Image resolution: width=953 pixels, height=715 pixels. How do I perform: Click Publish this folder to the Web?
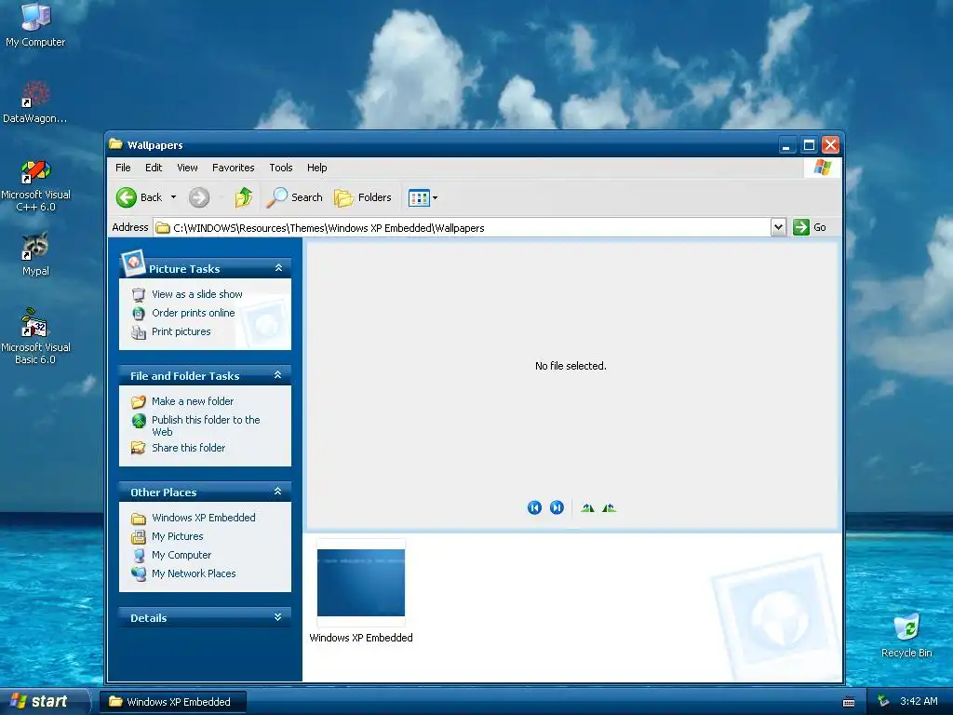pos(206,425)
